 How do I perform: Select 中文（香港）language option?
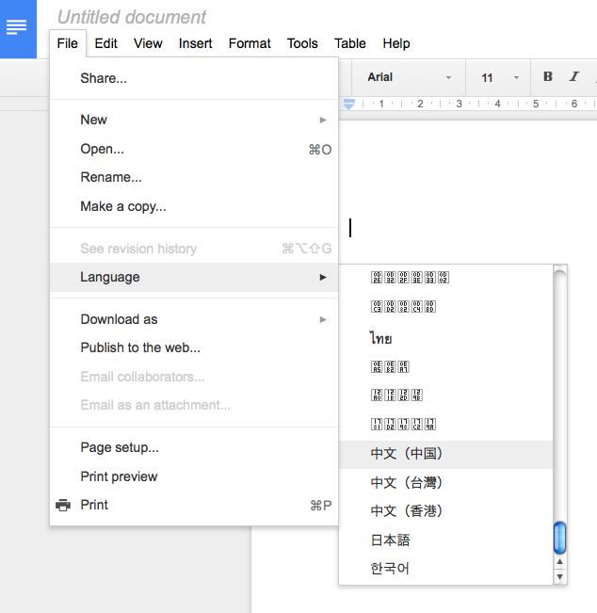[445, 511]
